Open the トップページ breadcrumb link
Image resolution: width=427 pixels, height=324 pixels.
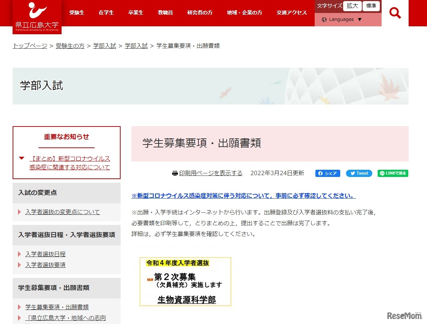click(x=29, y=46)
